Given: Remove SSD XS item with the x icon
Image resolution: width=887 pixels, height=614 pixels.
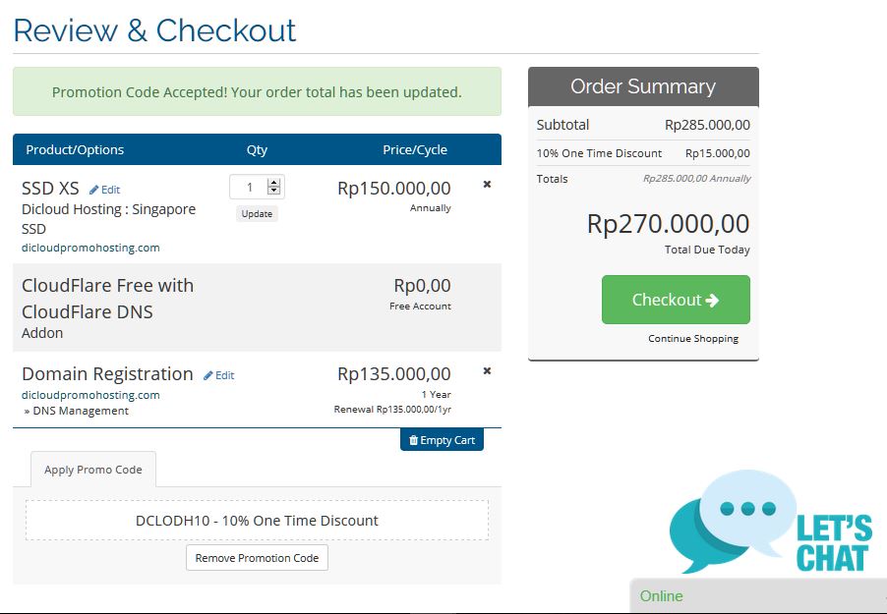Looking at the screenshot, I should pyautogui.click(x=487, y=185).
